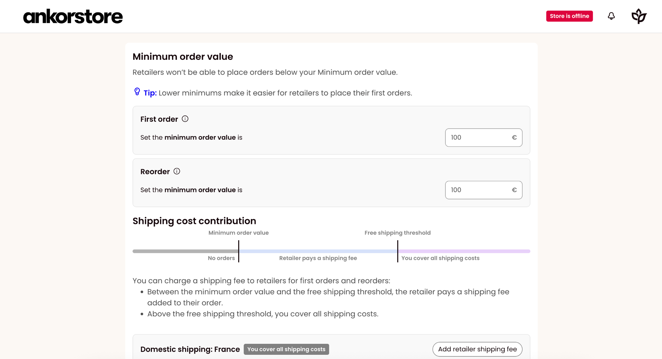Viewport: 662px width, 359px height.
Task: Click the Reorder info icon
Action: coord(177,171)
